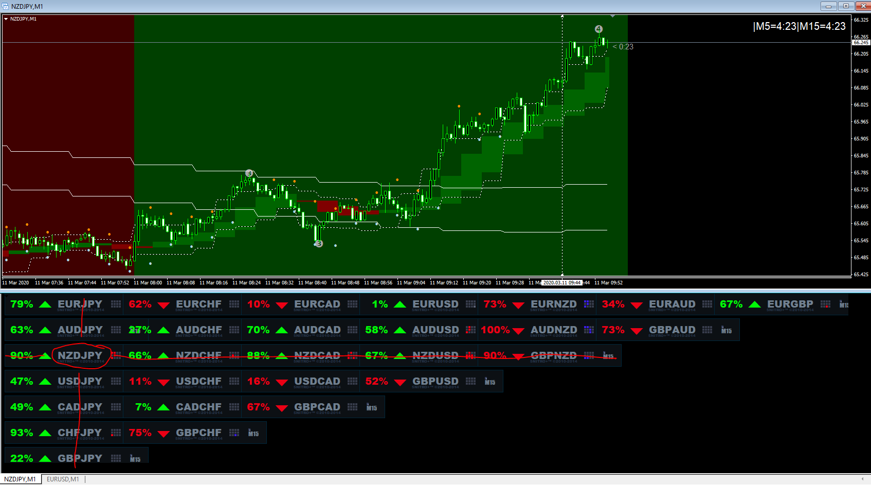The image size is (871, 485).
Task: Click the red down arrow beside GBPAUD
Action: 637,331
